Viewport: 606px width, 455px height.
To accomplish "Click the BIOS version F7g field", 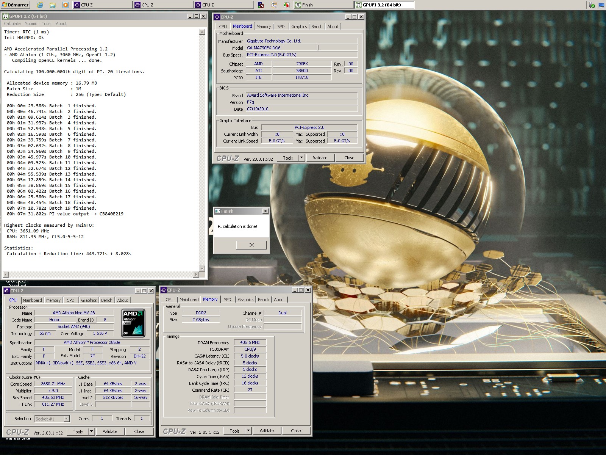I will [x=301, y=102].
